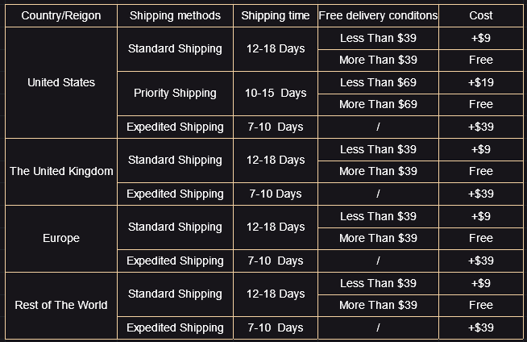
Task: Select the Shipping methods header cell
Action: click(x=175, y=15)
